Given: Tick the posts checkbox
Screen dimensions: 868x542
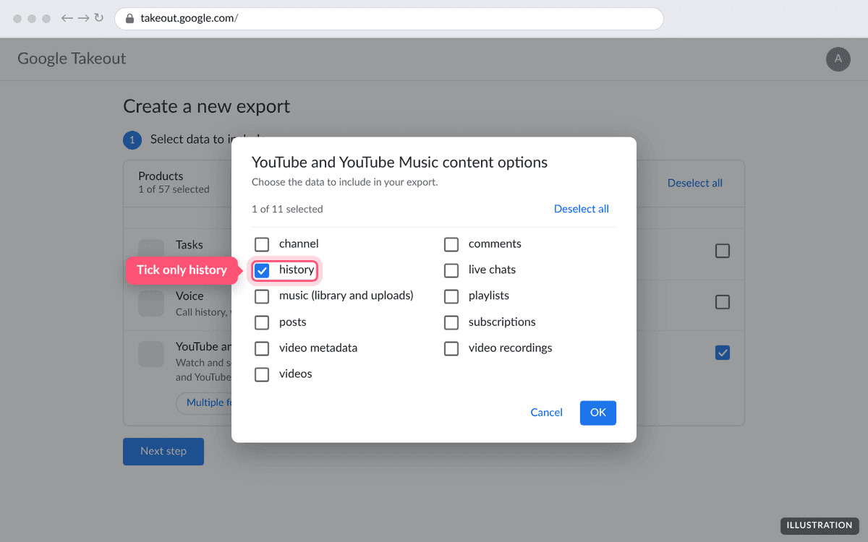Looking at the screenshot, I should coord(262,322).
